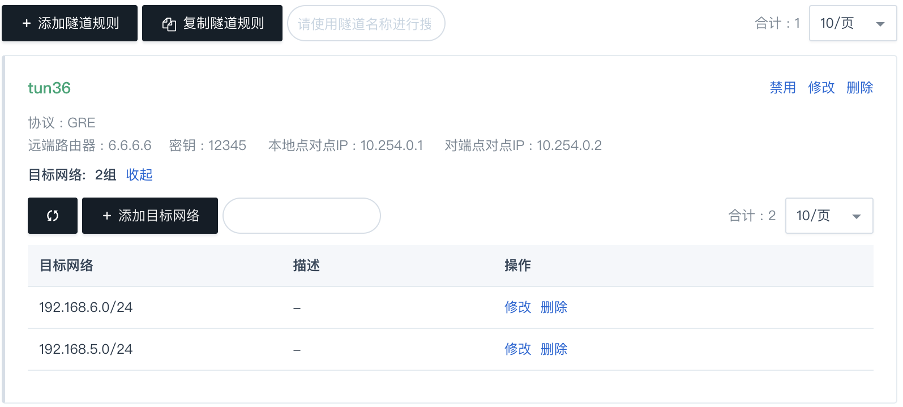Click the tun36 tunnel name

[x=49, y=88]
